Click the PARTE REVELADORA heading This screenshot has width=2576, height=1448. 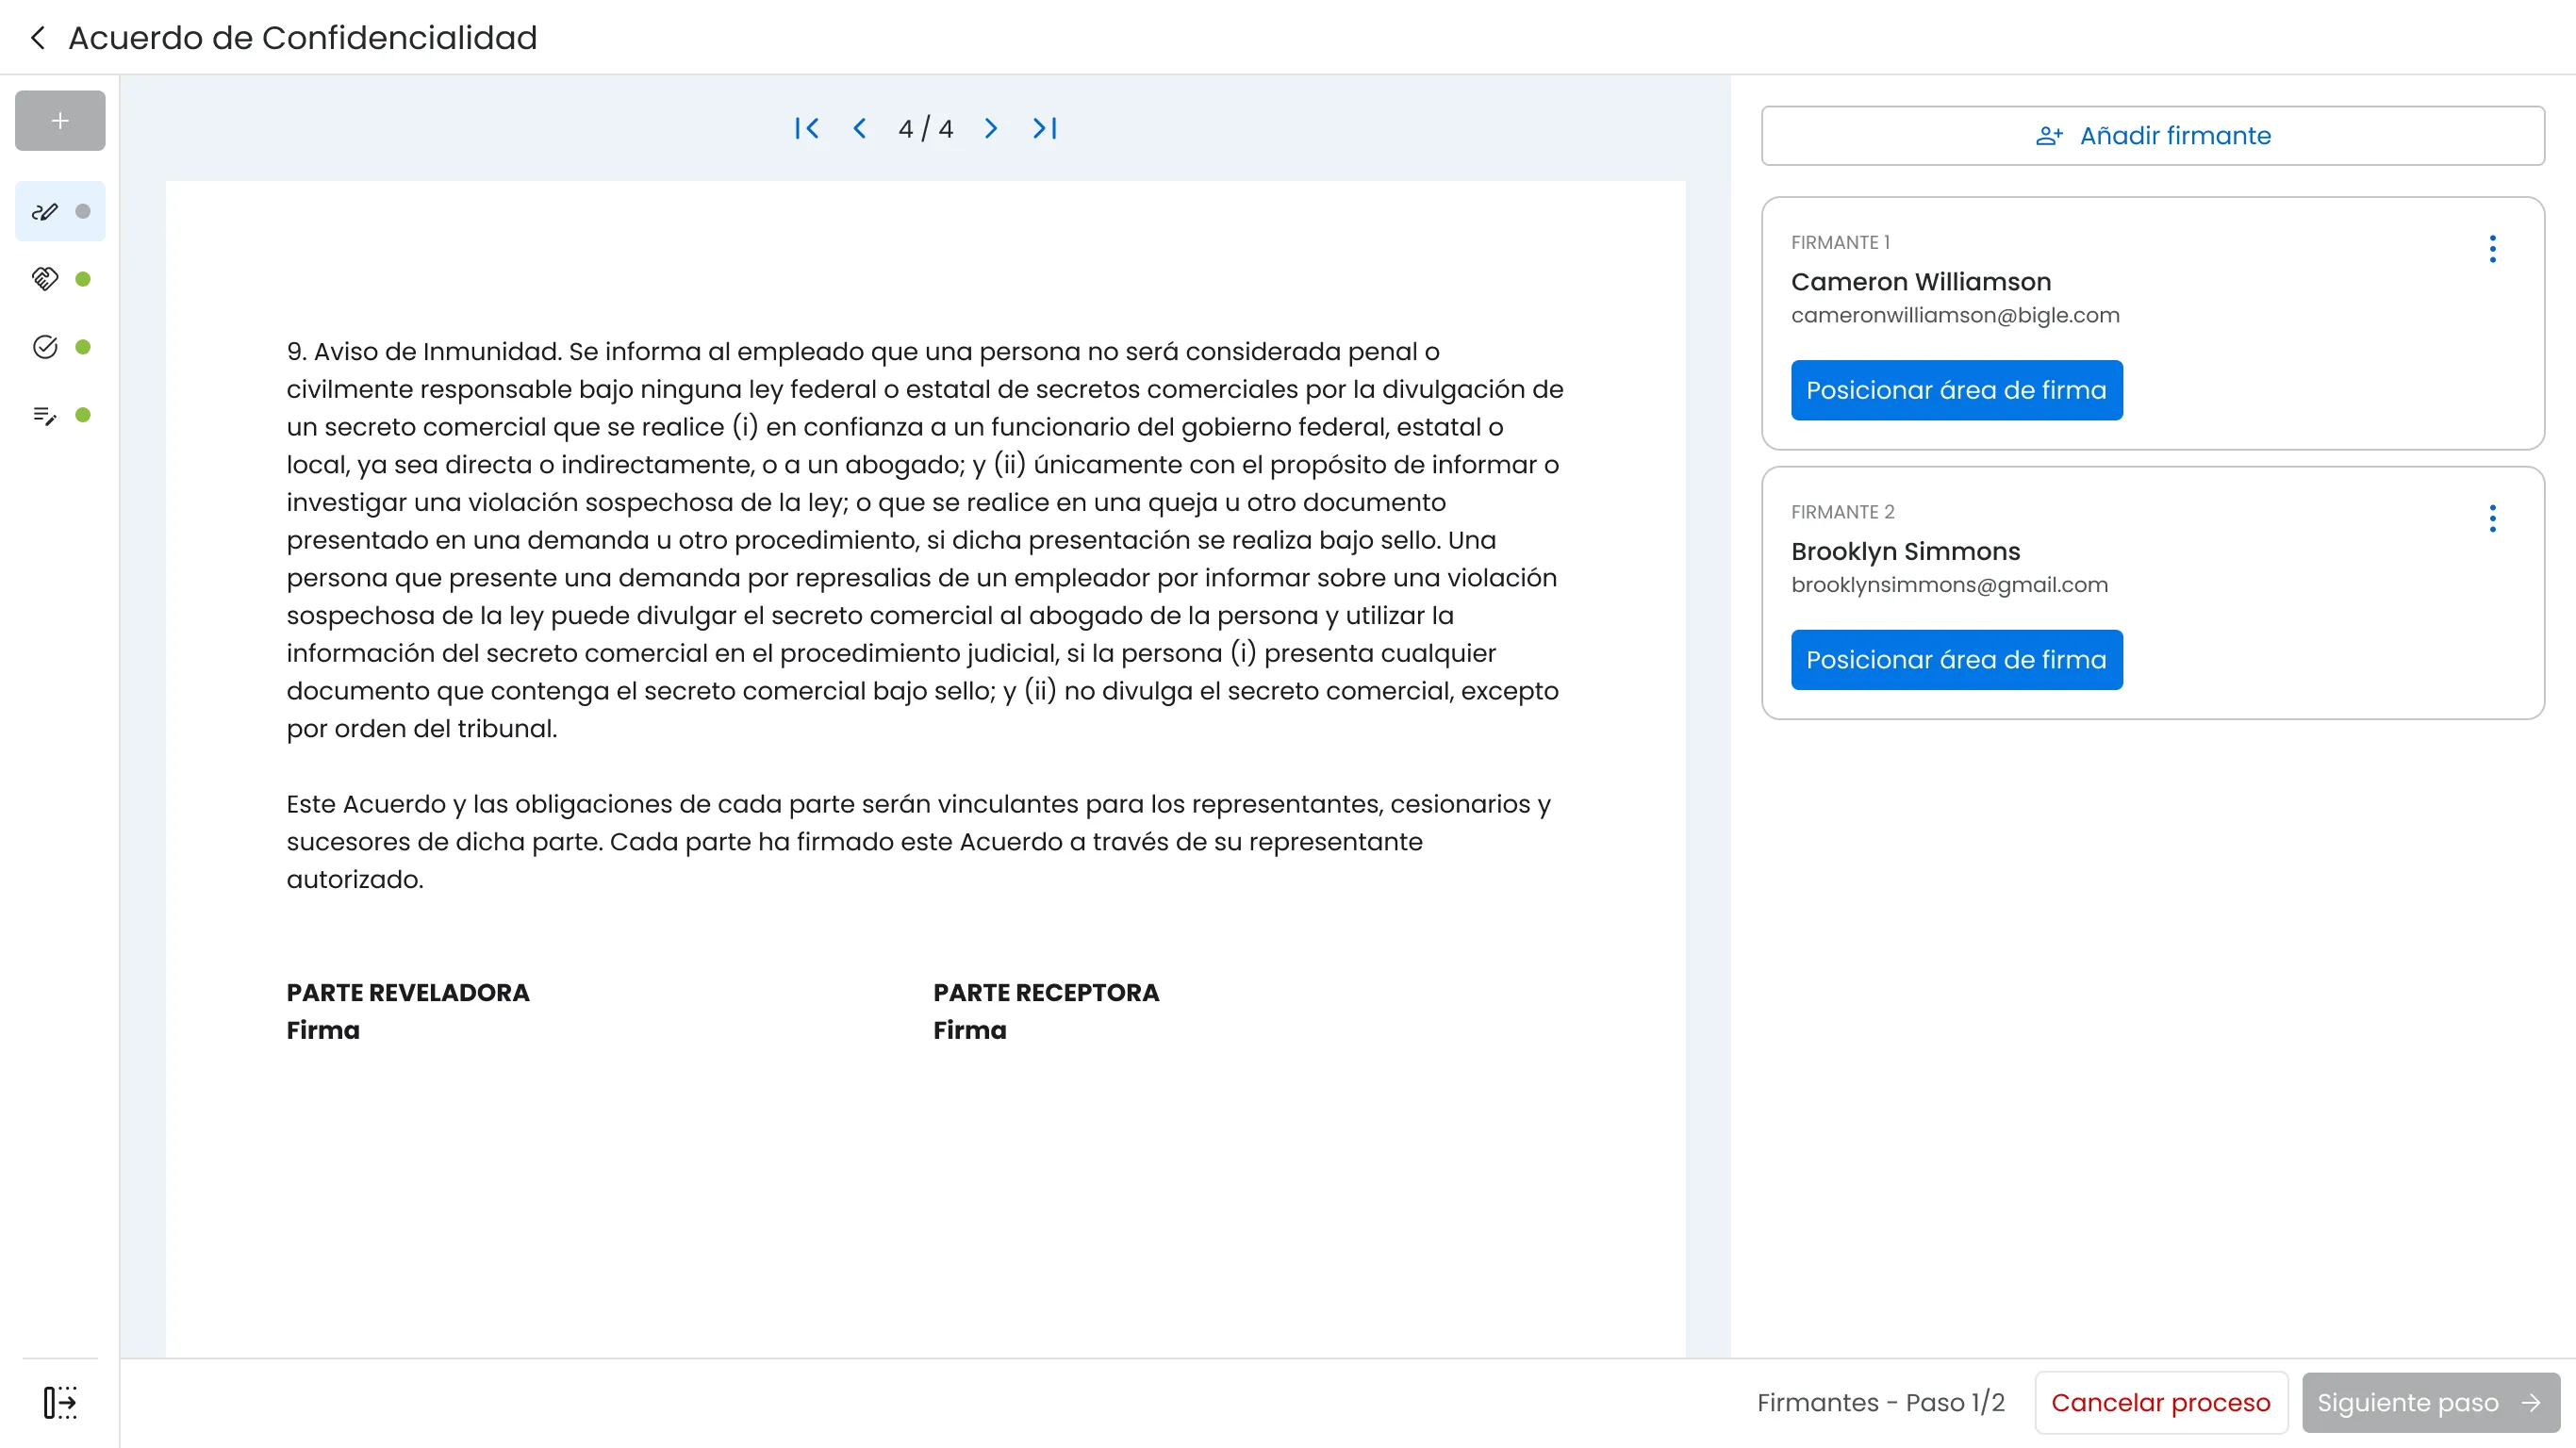point(408,993)
